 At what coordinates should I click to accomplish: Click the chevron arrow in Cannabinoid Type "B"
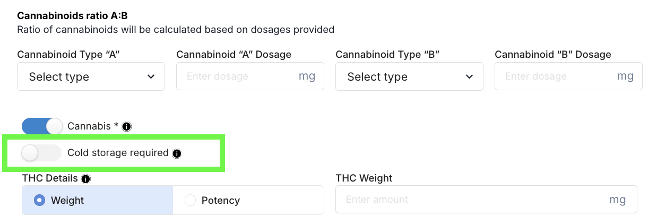(469, 77)
